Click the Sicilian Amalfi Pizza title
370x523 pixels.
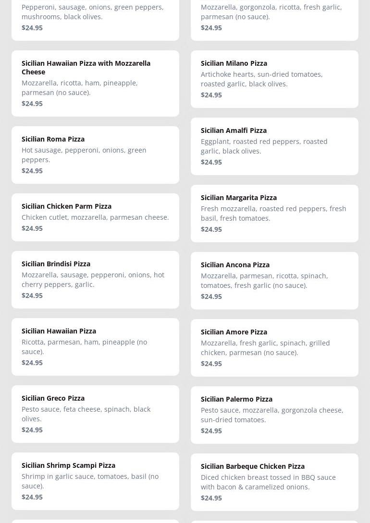(234, 130)
